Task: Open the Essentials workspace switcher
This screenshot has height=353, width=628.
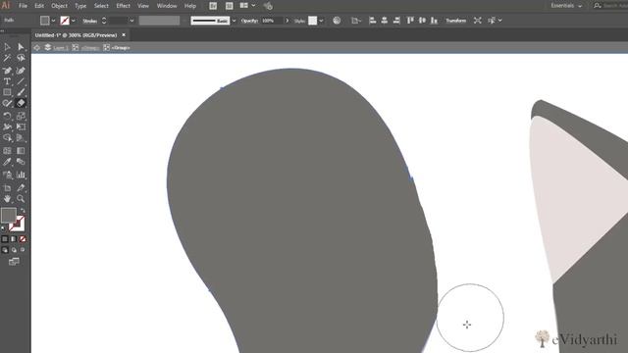Action: [566, 6]
